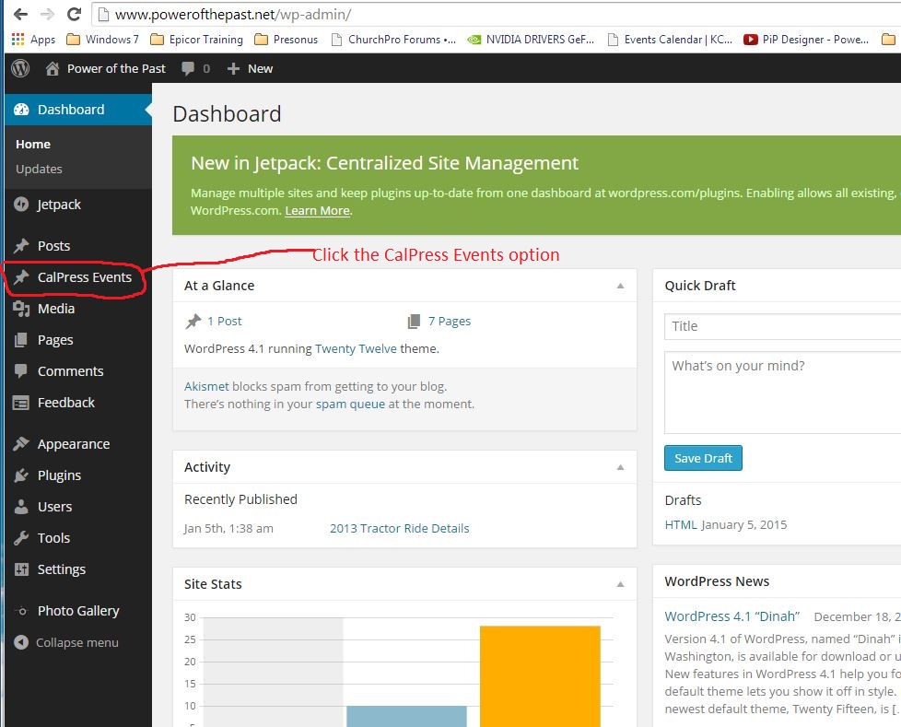The image size is (901, 727).
Task: Click the orange bar in Site Stats chart
Action: (540, 676)
